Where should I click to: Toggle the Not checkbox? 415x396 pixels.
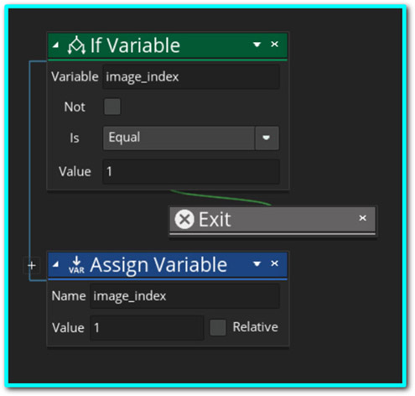pyautogui.click(x=112, y=107)
